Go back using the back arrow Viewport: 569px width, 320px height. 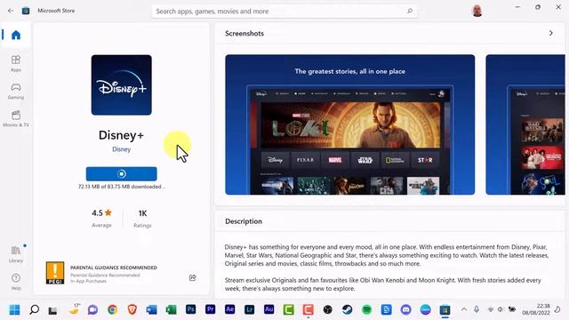pos(11,11)
